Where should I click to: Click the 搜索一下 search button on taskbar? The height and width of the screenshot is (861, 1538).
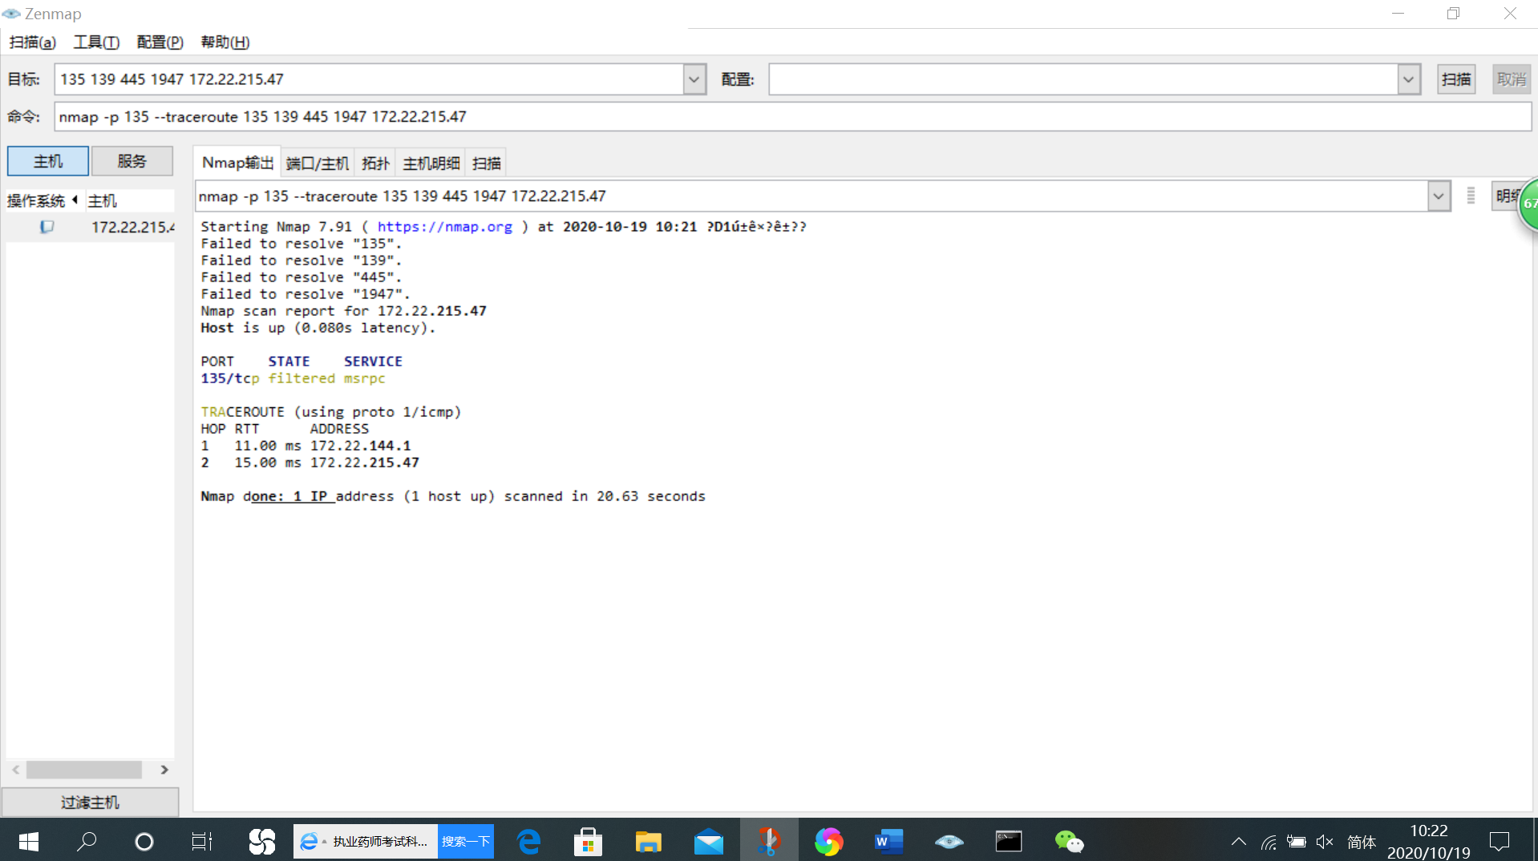(x=466, y=841)
